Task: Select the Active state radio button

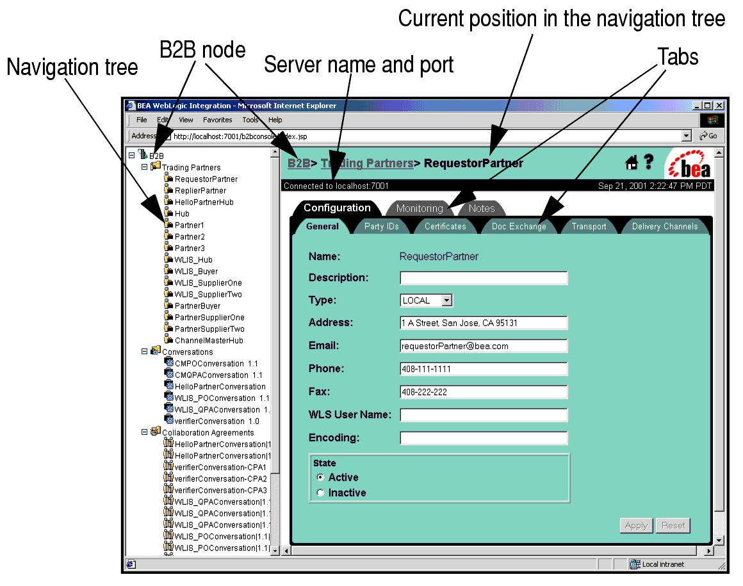Action: pos(320,478)
